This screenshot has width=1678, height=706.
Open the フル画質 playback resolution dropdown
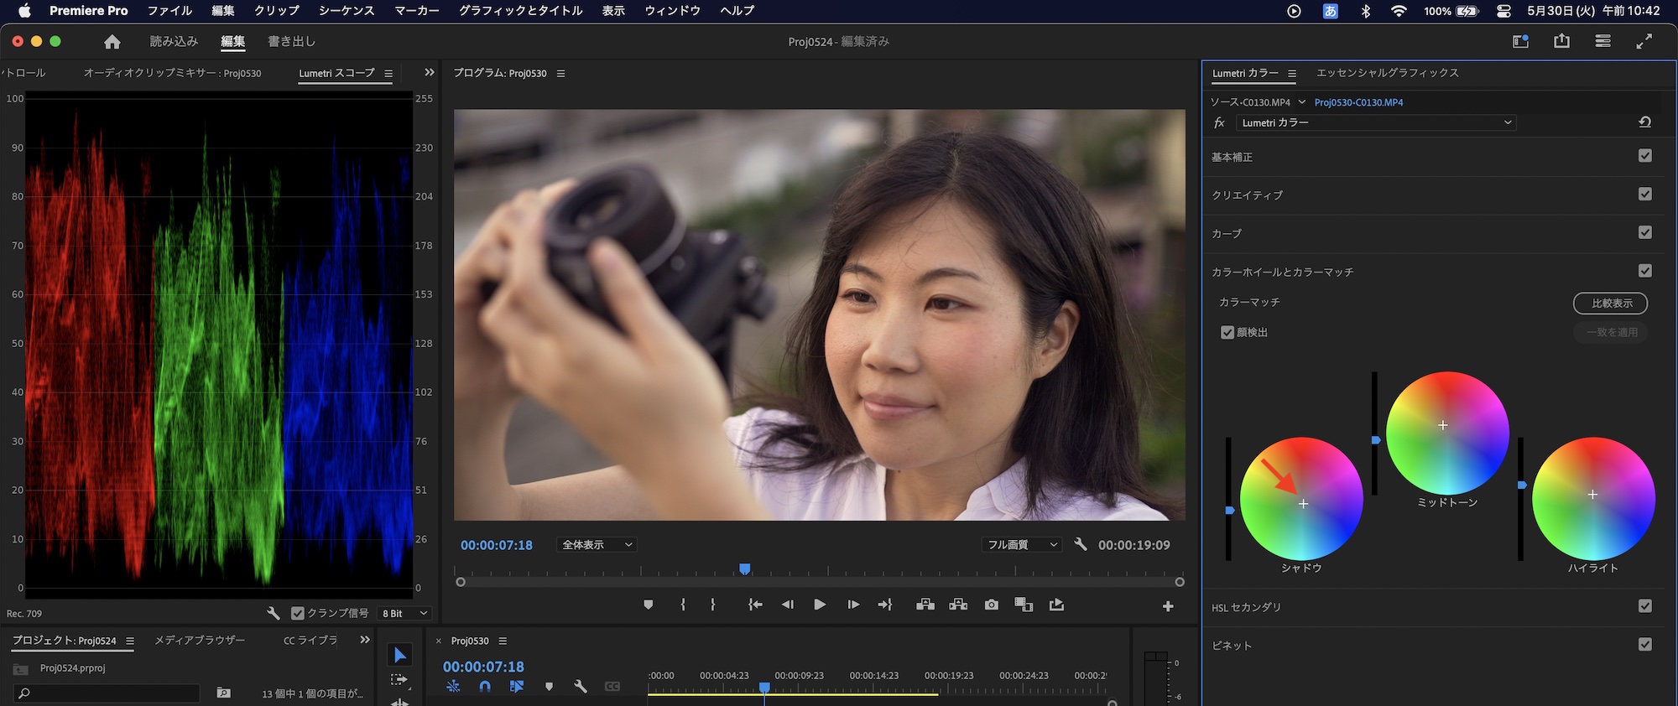coord(1021,545)
